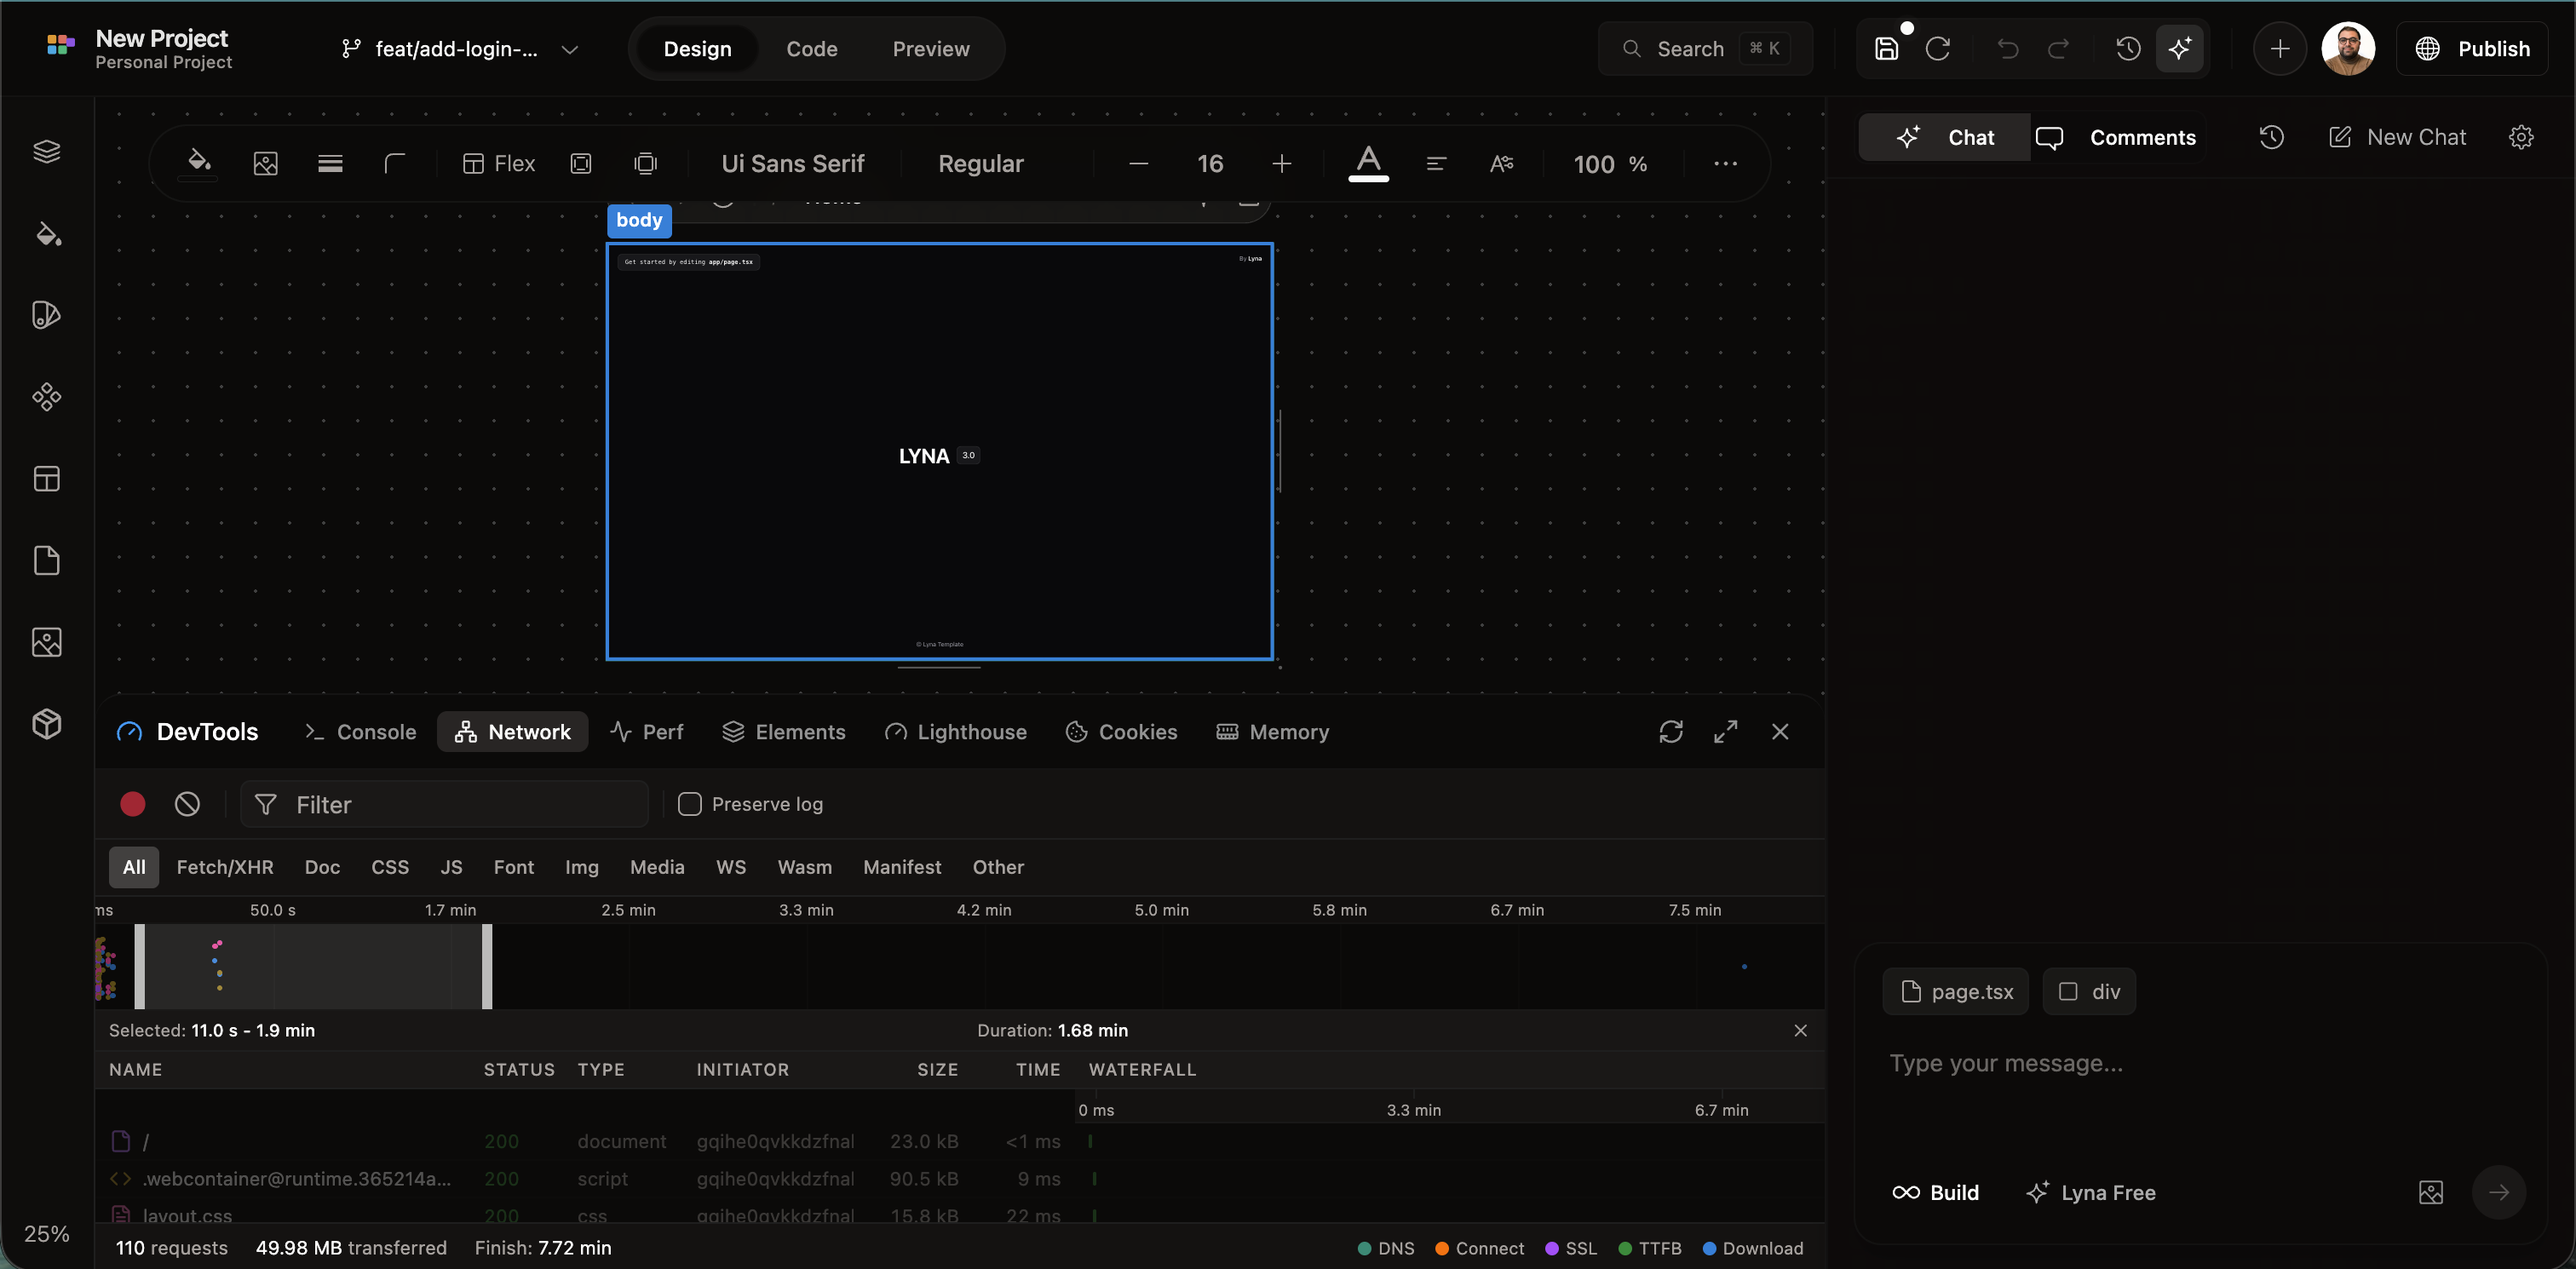Toggle the div context chip above the chat input
The width and height of the screenshot is (2576, 1269).
(2090, 991)
